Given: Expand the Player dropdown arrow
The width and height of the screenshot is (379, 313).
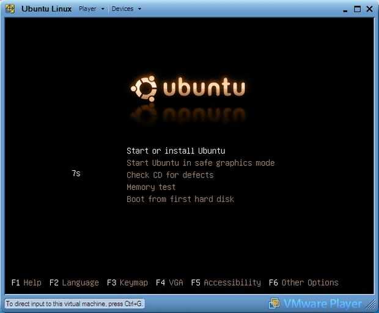Looking at the screenshot, I should click(103, 9).
